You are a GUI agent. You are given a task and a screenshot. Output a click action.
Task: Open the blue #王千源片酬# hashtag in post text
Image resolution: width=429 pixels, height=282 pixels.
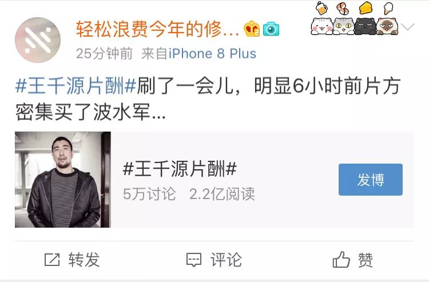(76, 86)
